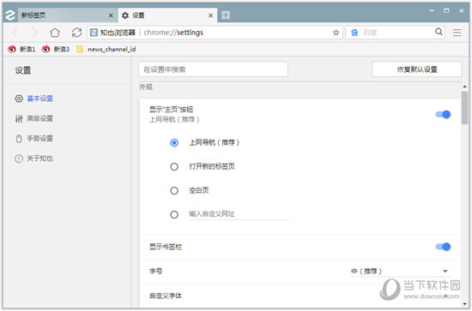The image size is (472, 311).
Task: Select the 打开新的标签页 radio option
Action: point(174,167)
